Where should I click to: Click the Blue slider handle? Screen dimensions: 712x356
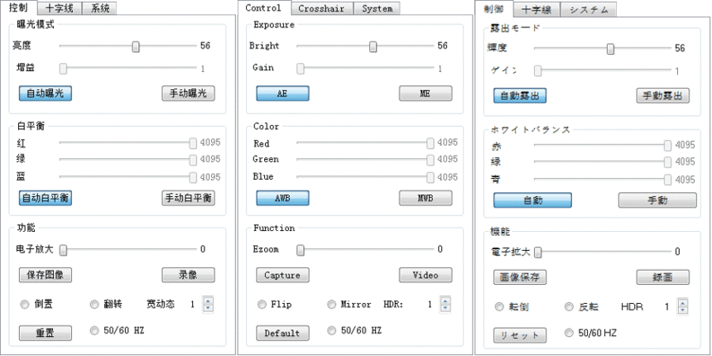pyautogui.click(x=430, y=177)
